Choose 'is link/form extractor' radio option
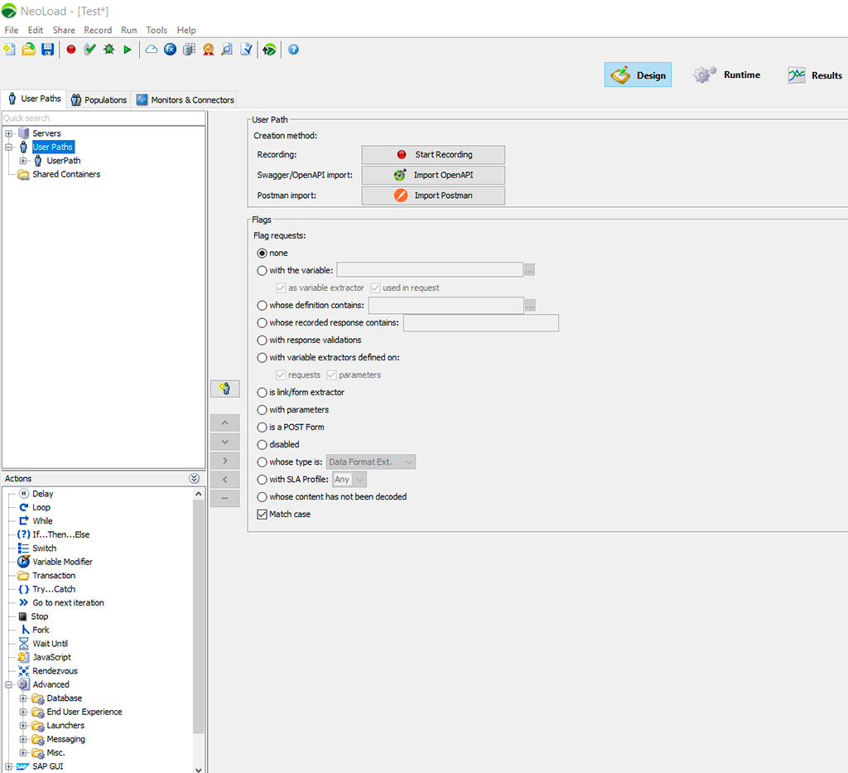Viewport: 848px width, 773px height. point(263,393)
